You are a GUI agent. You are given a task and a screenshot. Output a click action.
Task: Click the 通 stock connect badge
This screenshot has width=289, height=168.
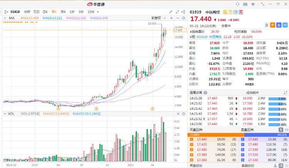click(235, 12)
